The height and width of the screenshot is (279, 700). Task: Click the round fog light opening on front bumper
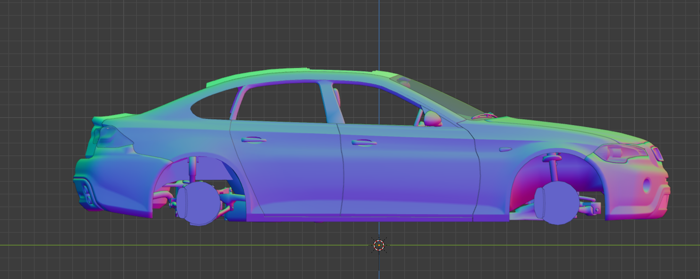click(x=647, y=185)
